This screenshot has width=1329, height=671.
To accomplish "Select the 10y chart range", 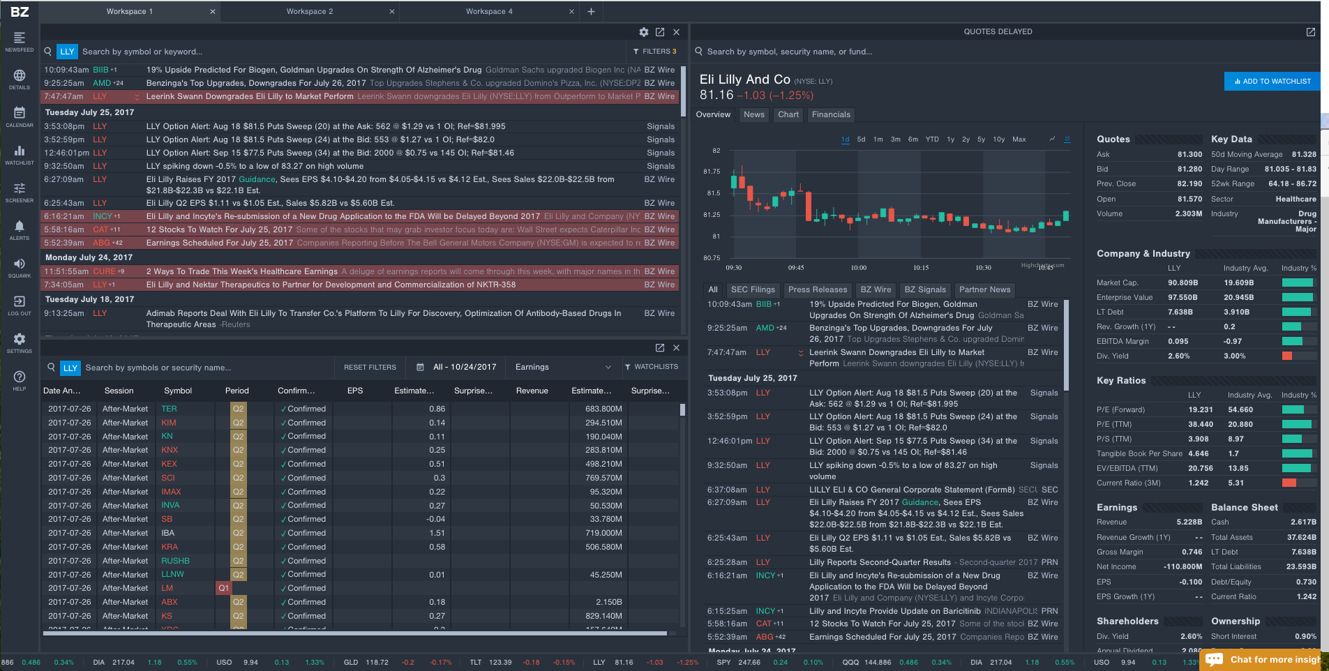I will click(999, 140).
